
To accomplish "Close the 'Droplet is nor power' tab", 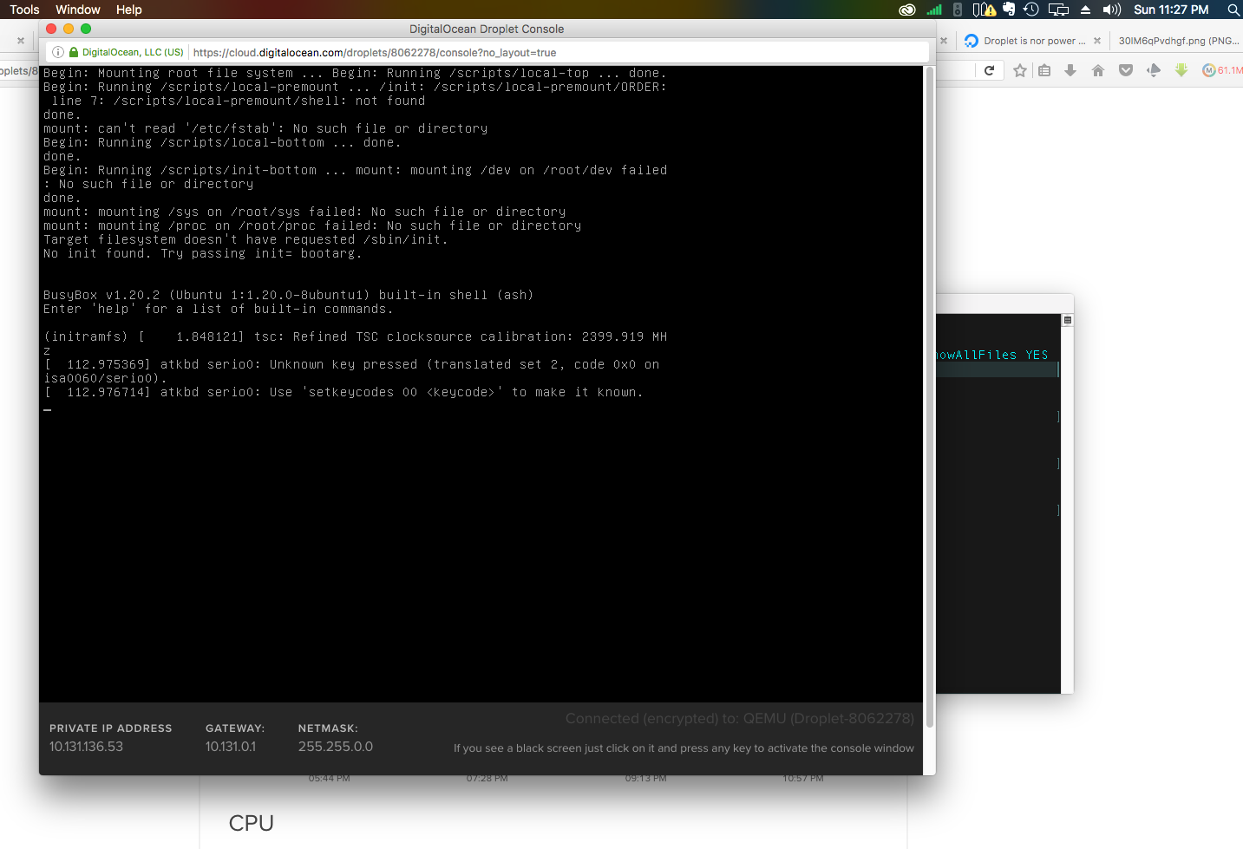I will (1097, 41).
